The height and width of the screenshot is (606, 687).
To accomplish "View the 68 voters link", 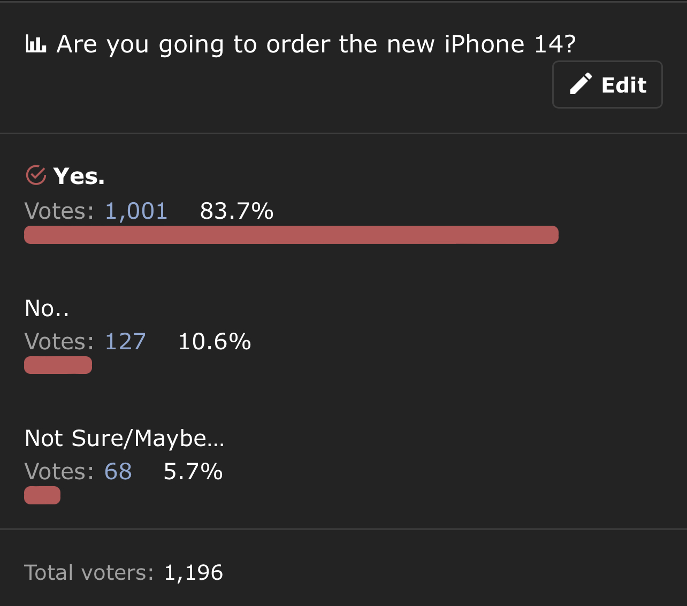I will pos(118,471).
